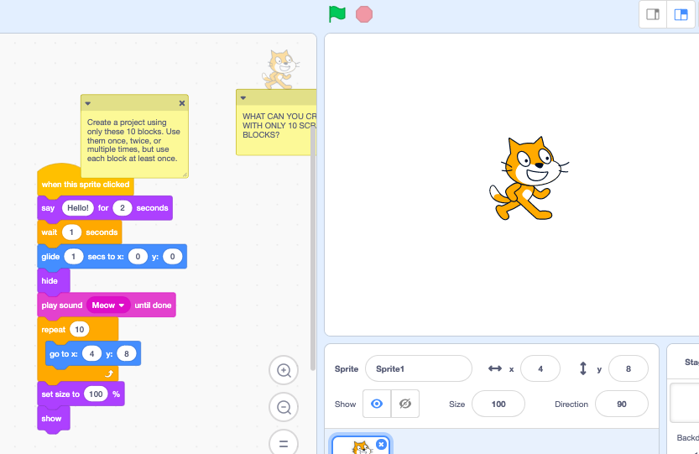Click the wait block's 1 seconds value
Screen dimensions: 699x454
tap(71, 232)
